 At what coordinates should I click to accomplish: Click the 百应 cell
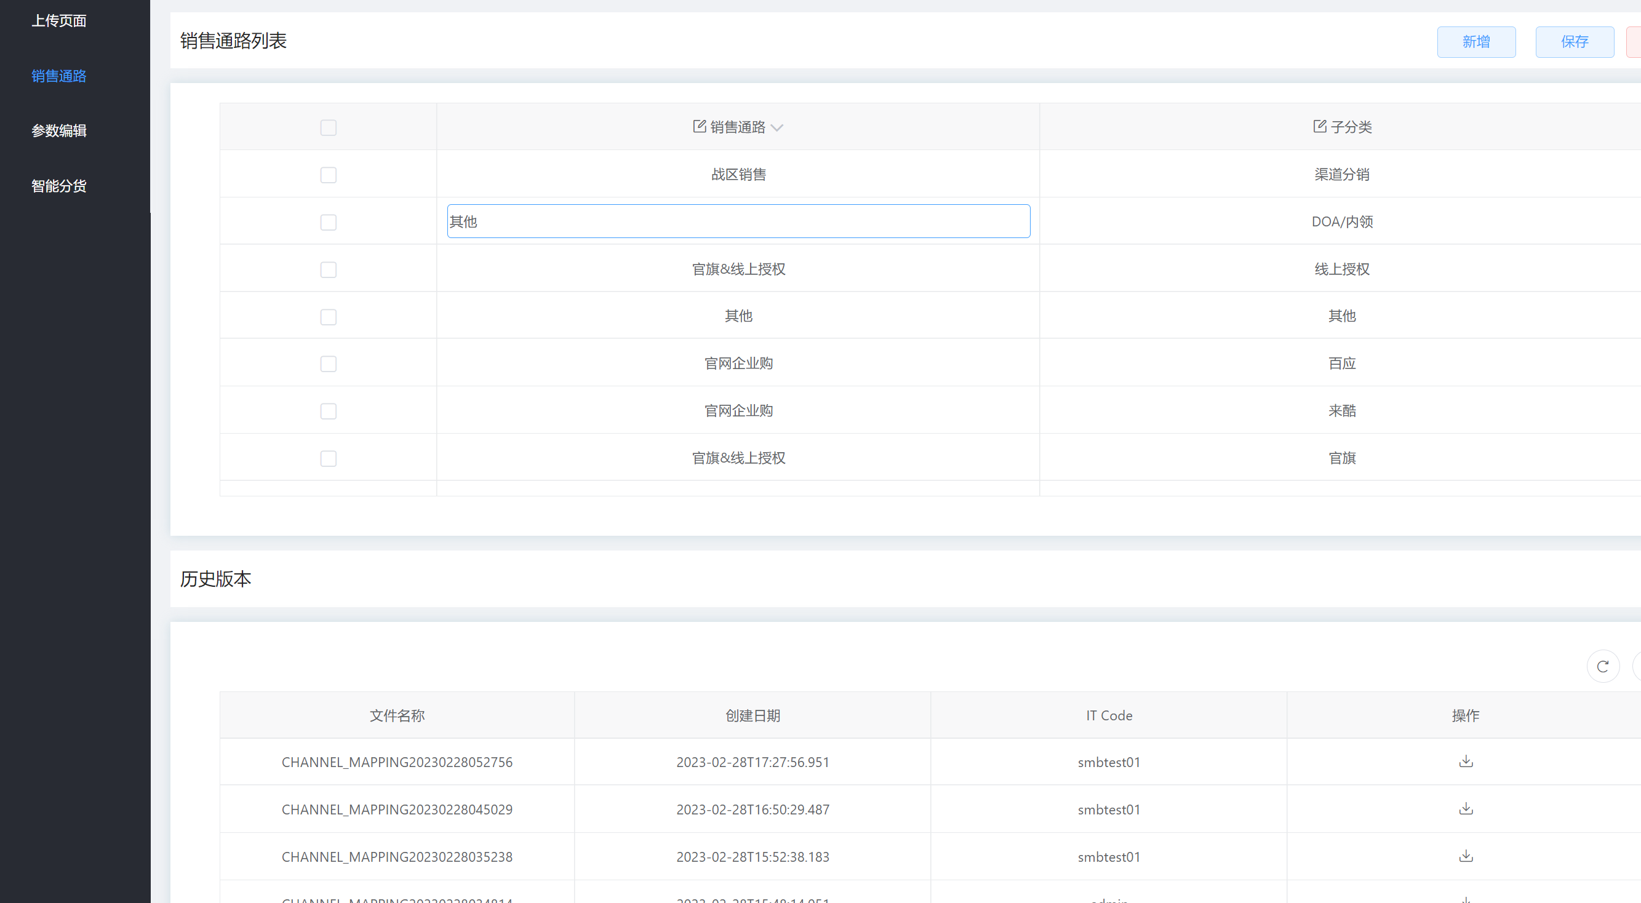coord(1341,363)
